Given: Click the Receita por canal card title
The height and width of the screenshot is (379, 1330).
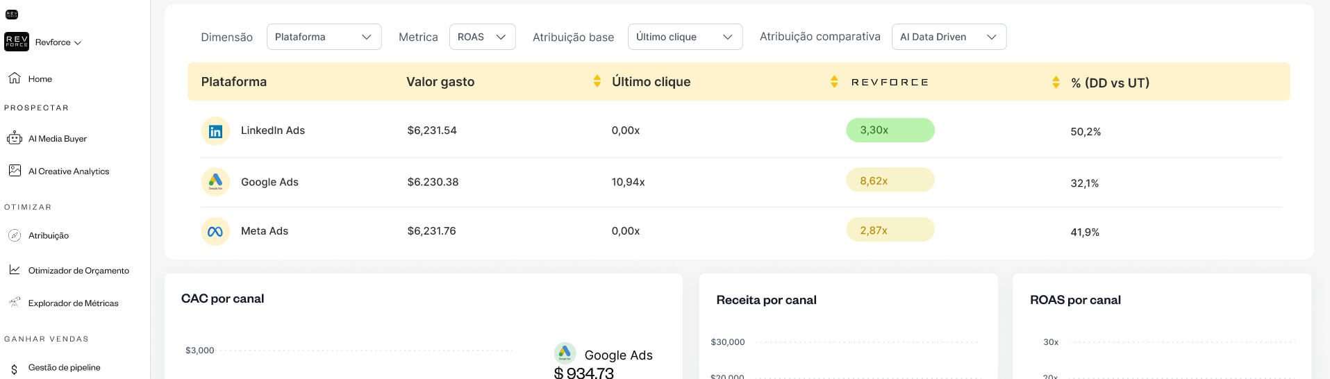Looking at the screenshot, I should coord(766,300).
